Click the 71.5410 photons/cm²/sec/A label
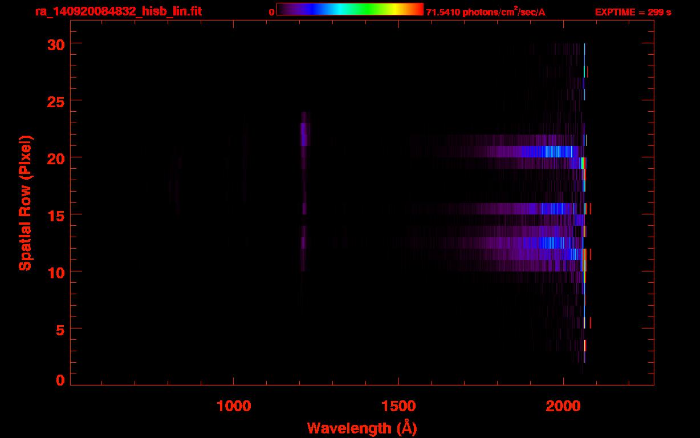The width and height of the screenshot is (700, 438). coord(486,12)
